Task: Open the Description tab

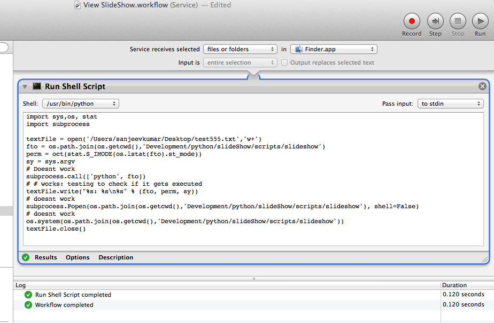Action: pyautogui.click(x=116, y=257)
